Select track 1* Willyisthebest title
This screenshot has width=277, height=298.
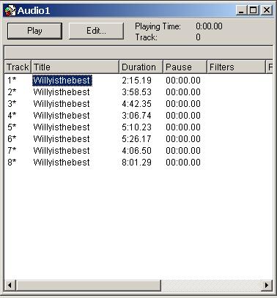62,81
